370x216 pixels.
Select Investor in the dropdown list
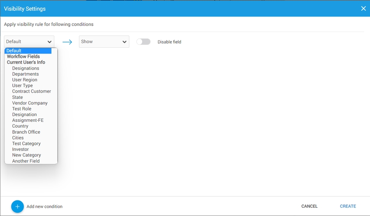[x=21, y=149]
